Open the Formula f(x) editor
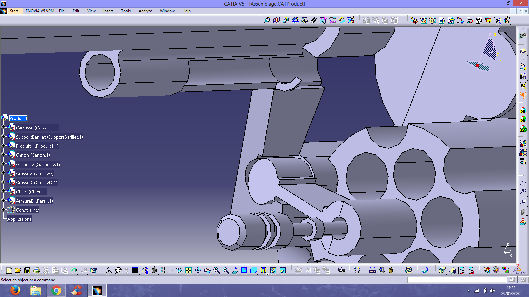Image resolution: width=529 pixels, height=297 pixels. click(x=109, y=270)
